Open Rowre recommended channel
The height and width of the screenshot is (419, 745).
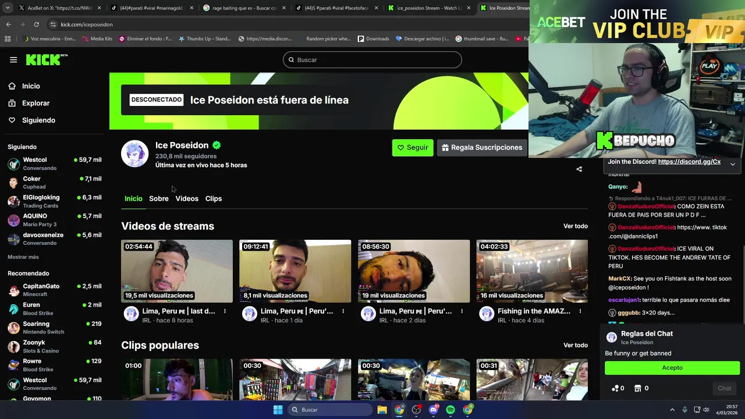tap(55, 365)
